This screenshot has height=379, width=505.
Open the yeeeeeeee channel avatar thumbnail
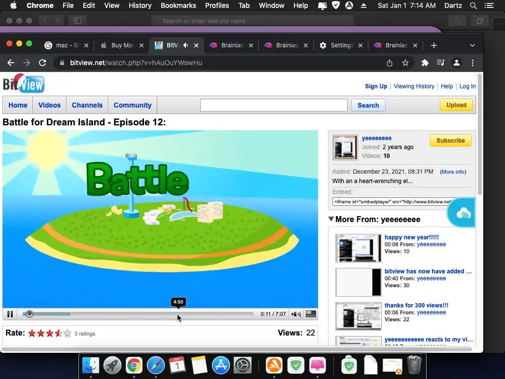tap(345, 147)
